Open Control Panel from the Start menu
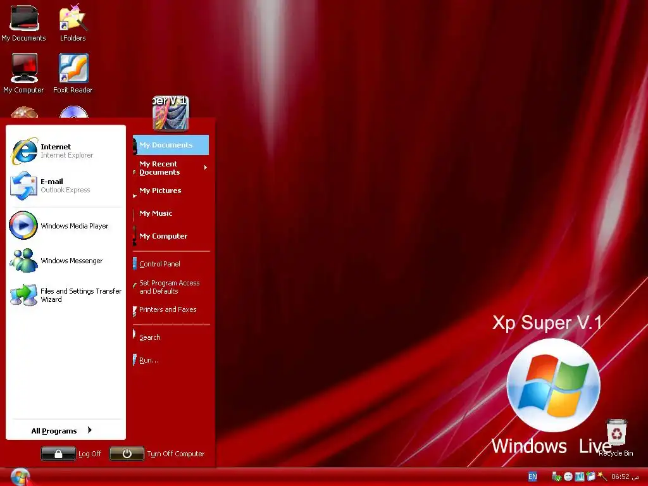This screenshot has width=648, height=486. point(171,264)
